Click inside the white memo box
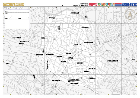This screenshot has width=140, height=98. click(x=17, y=19)
